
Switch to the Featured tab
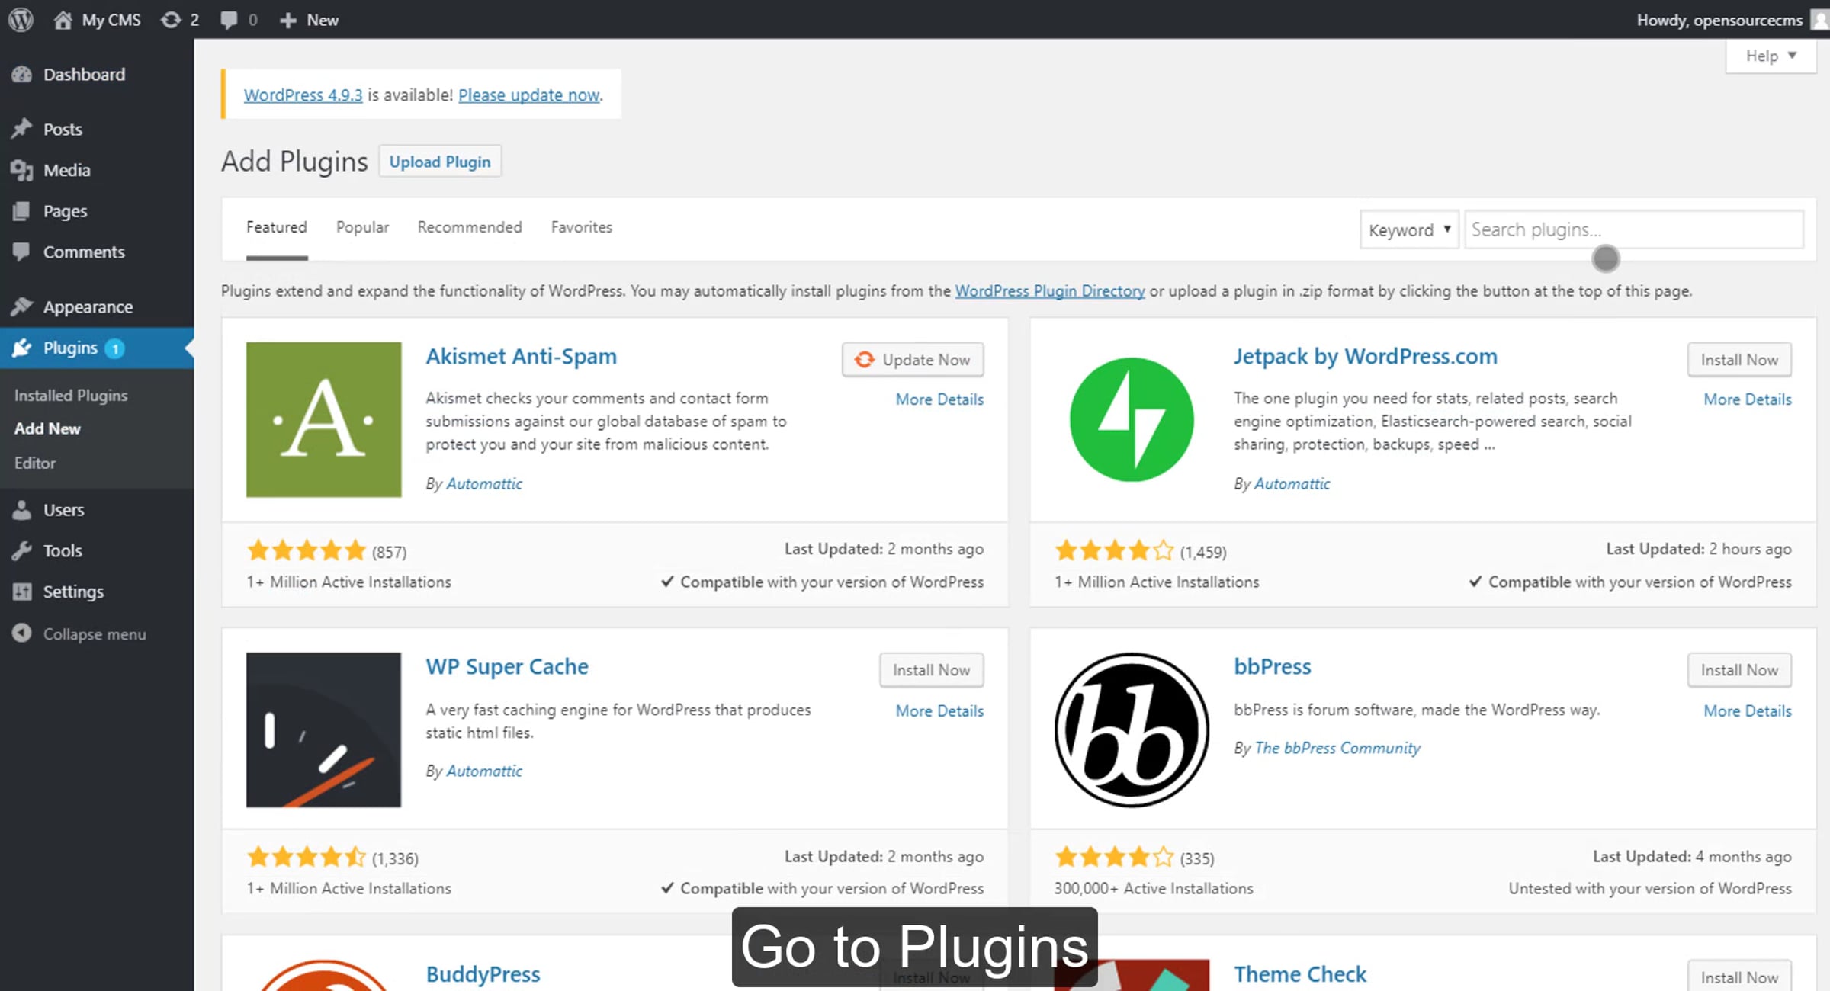[277, 227]
